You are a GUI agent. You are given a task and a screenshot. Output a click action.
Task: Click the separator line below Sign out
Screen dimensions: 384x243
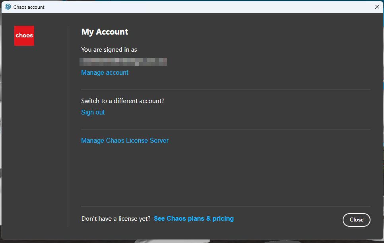pos(225,129)
